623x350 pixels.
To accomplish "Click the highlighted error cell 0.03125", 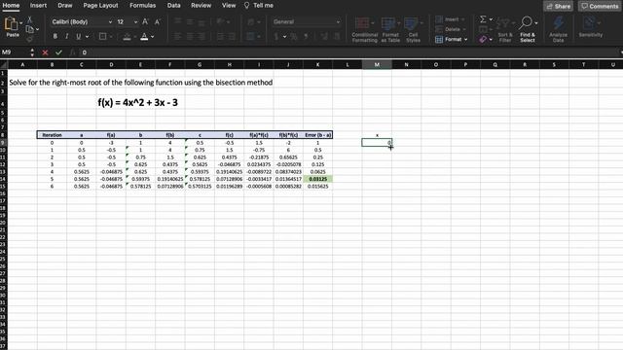I will point(317,179).
